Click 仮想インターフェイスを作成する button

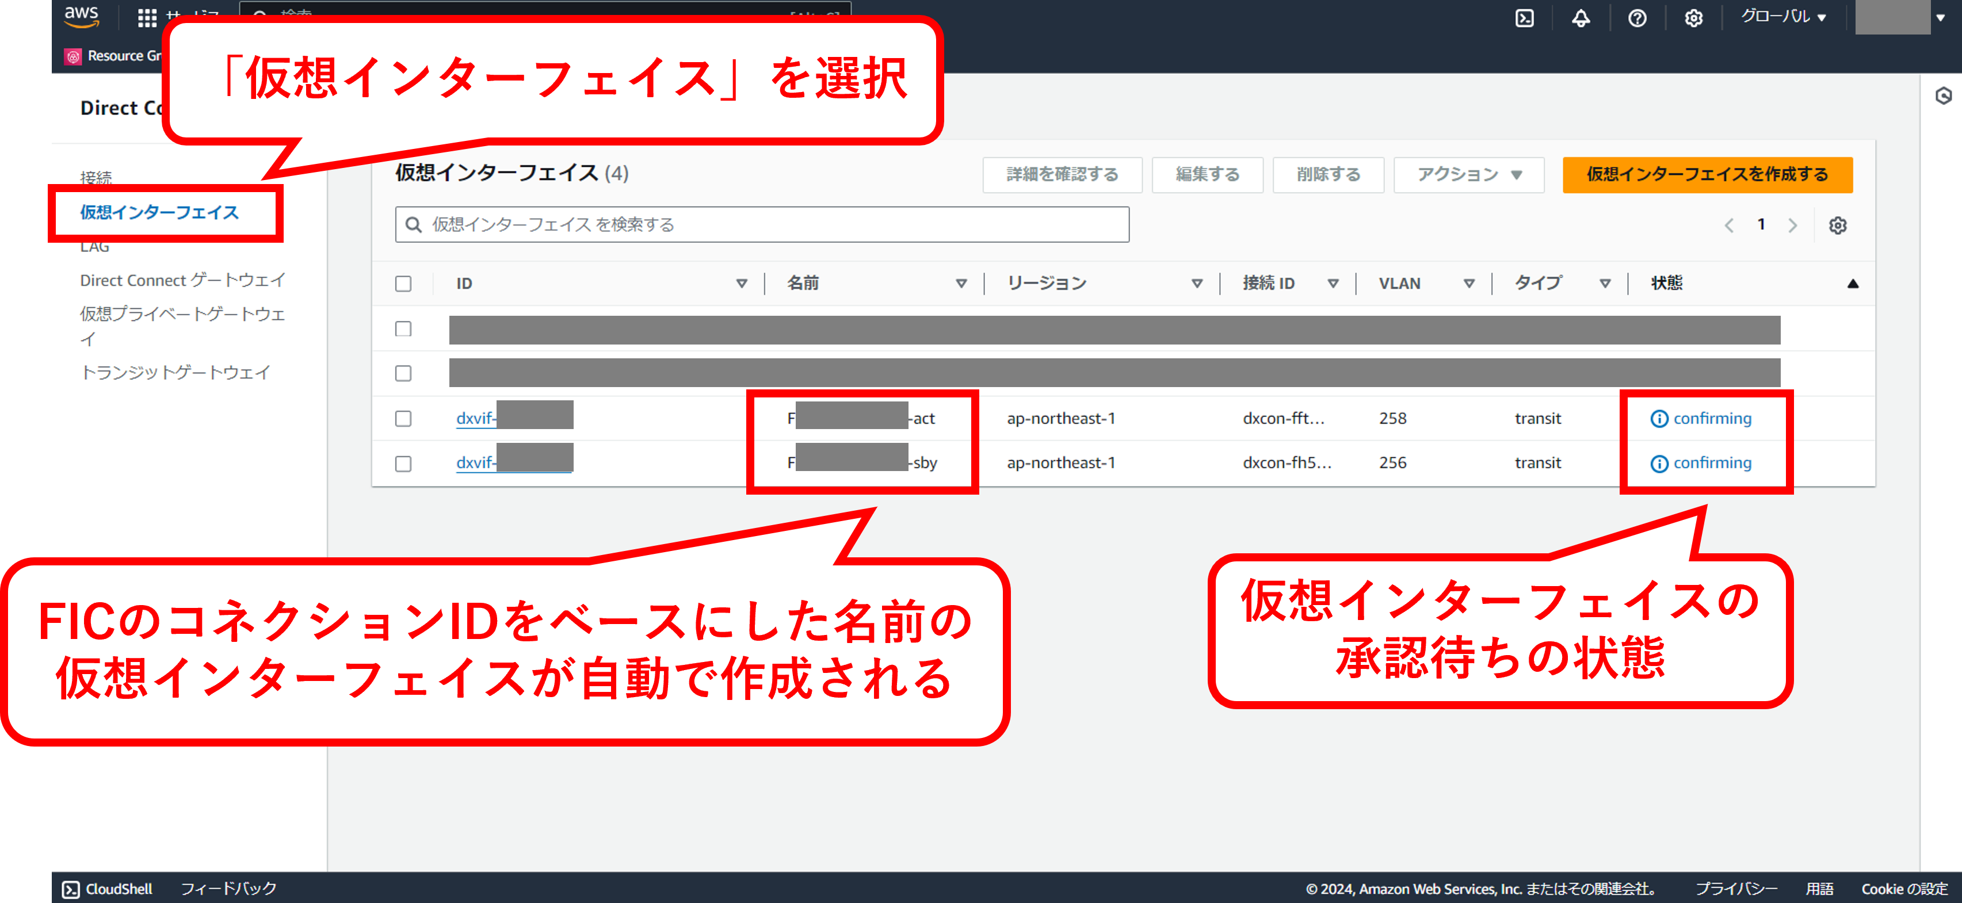tap(1707, 175)
